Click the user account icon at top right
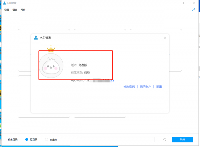The height and width of the screenshot is (147, 200). (x=194, y=10)
